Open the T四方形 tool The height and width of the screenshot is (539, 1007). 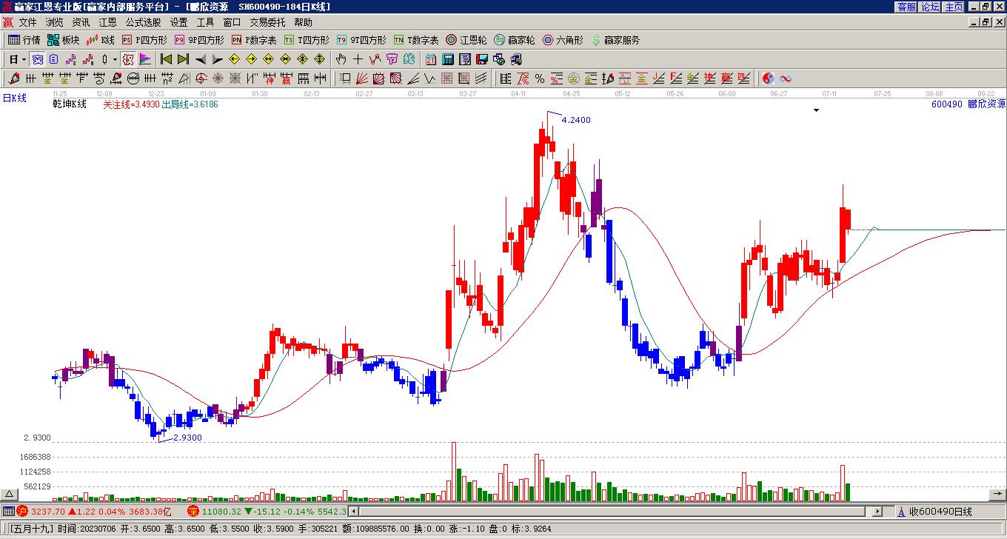307,40
